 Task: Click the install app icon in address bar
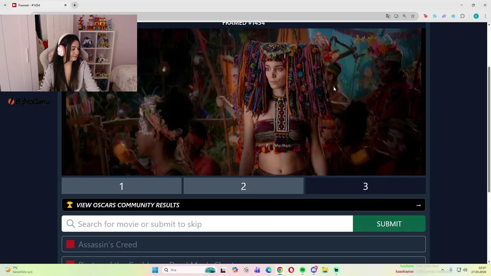pos(396,16)
